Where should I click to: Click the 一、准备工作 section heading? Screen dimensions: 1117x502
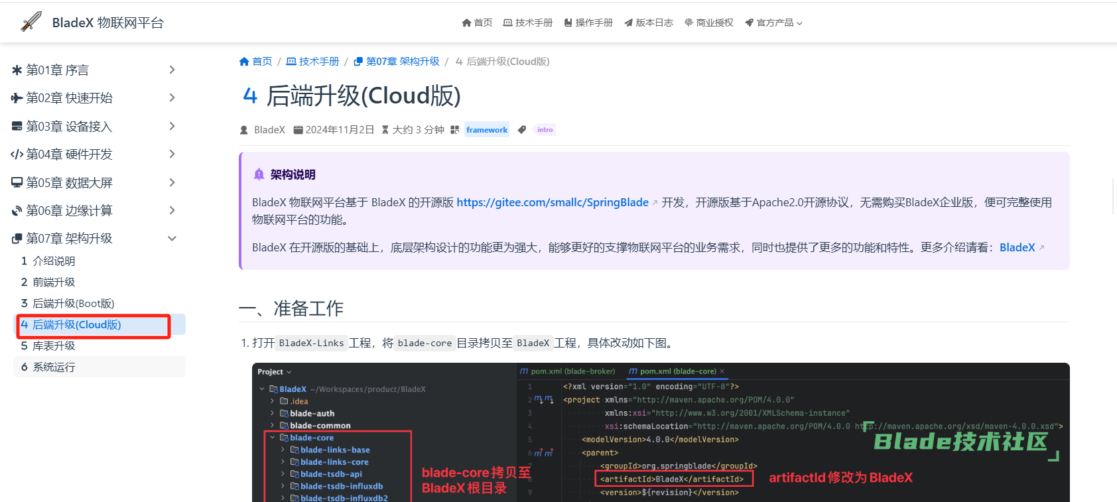click(x=291, y=308)
